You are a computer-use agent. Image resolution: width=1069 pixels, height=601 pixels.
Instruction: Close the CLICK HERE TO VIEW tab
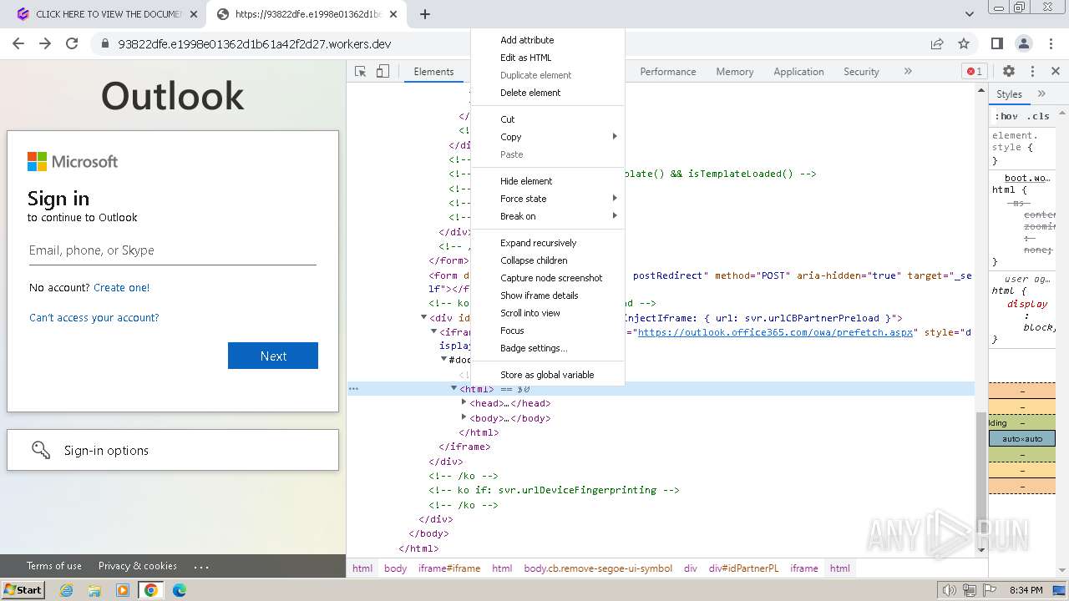pos(193,14)
